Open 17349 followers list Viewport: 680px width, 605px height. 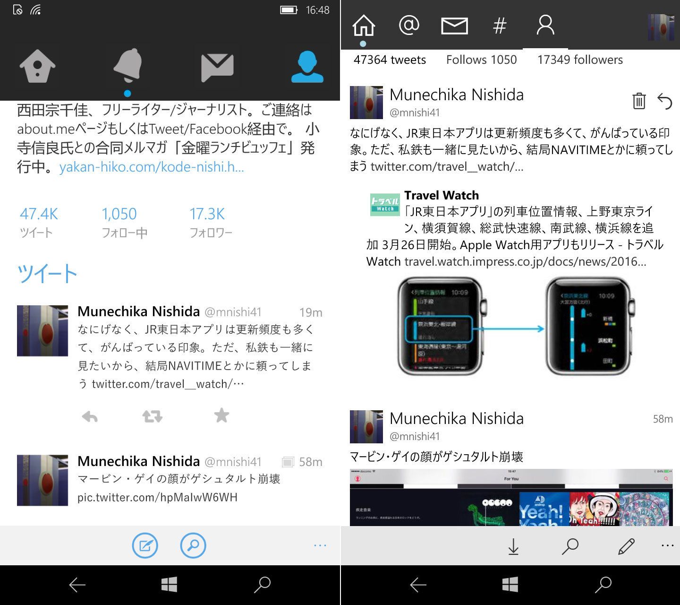click(580, 60)
